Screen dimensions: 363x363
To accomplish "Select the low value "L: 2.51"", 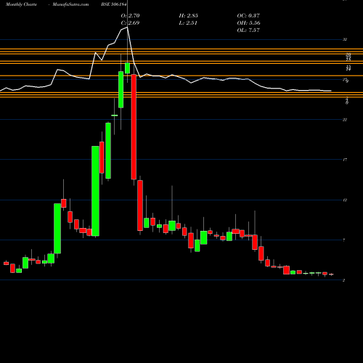I will coord(188,23).
